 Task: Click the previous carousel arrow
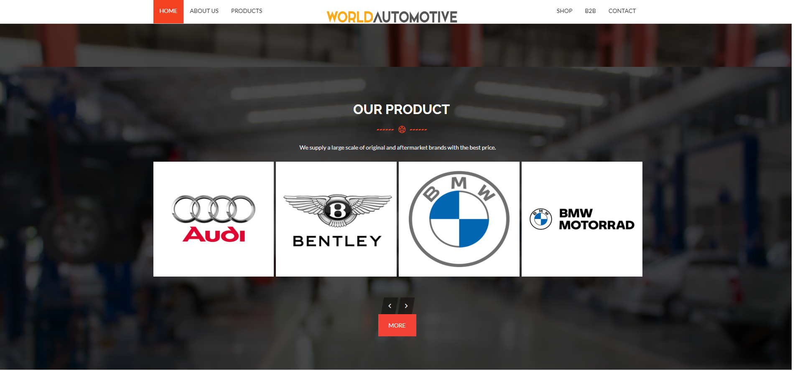pos(390,306)
